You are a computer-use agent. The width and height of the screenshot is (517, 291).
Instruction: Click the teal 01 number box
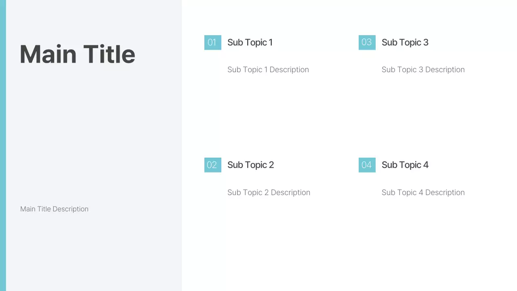tap(212, 42)
